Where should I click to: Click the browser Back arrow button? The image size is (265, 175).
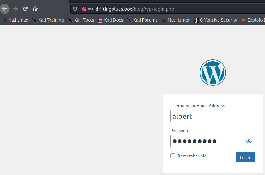(x=5, y=9)
